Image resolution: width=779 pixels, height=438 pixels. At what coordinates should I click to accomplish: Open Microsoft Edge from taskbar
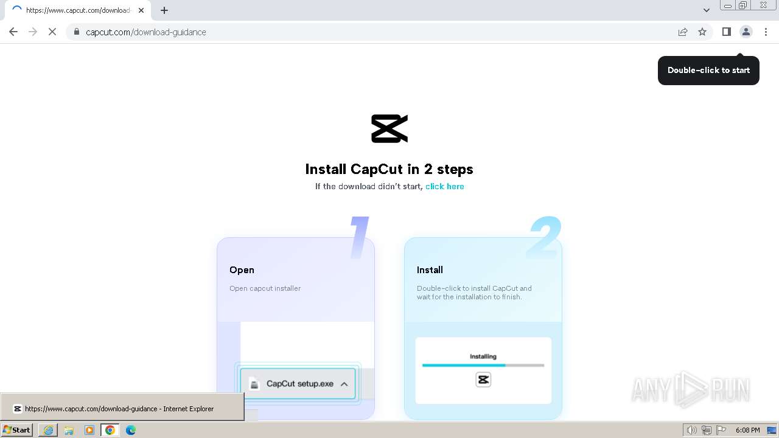click(131, 430)
